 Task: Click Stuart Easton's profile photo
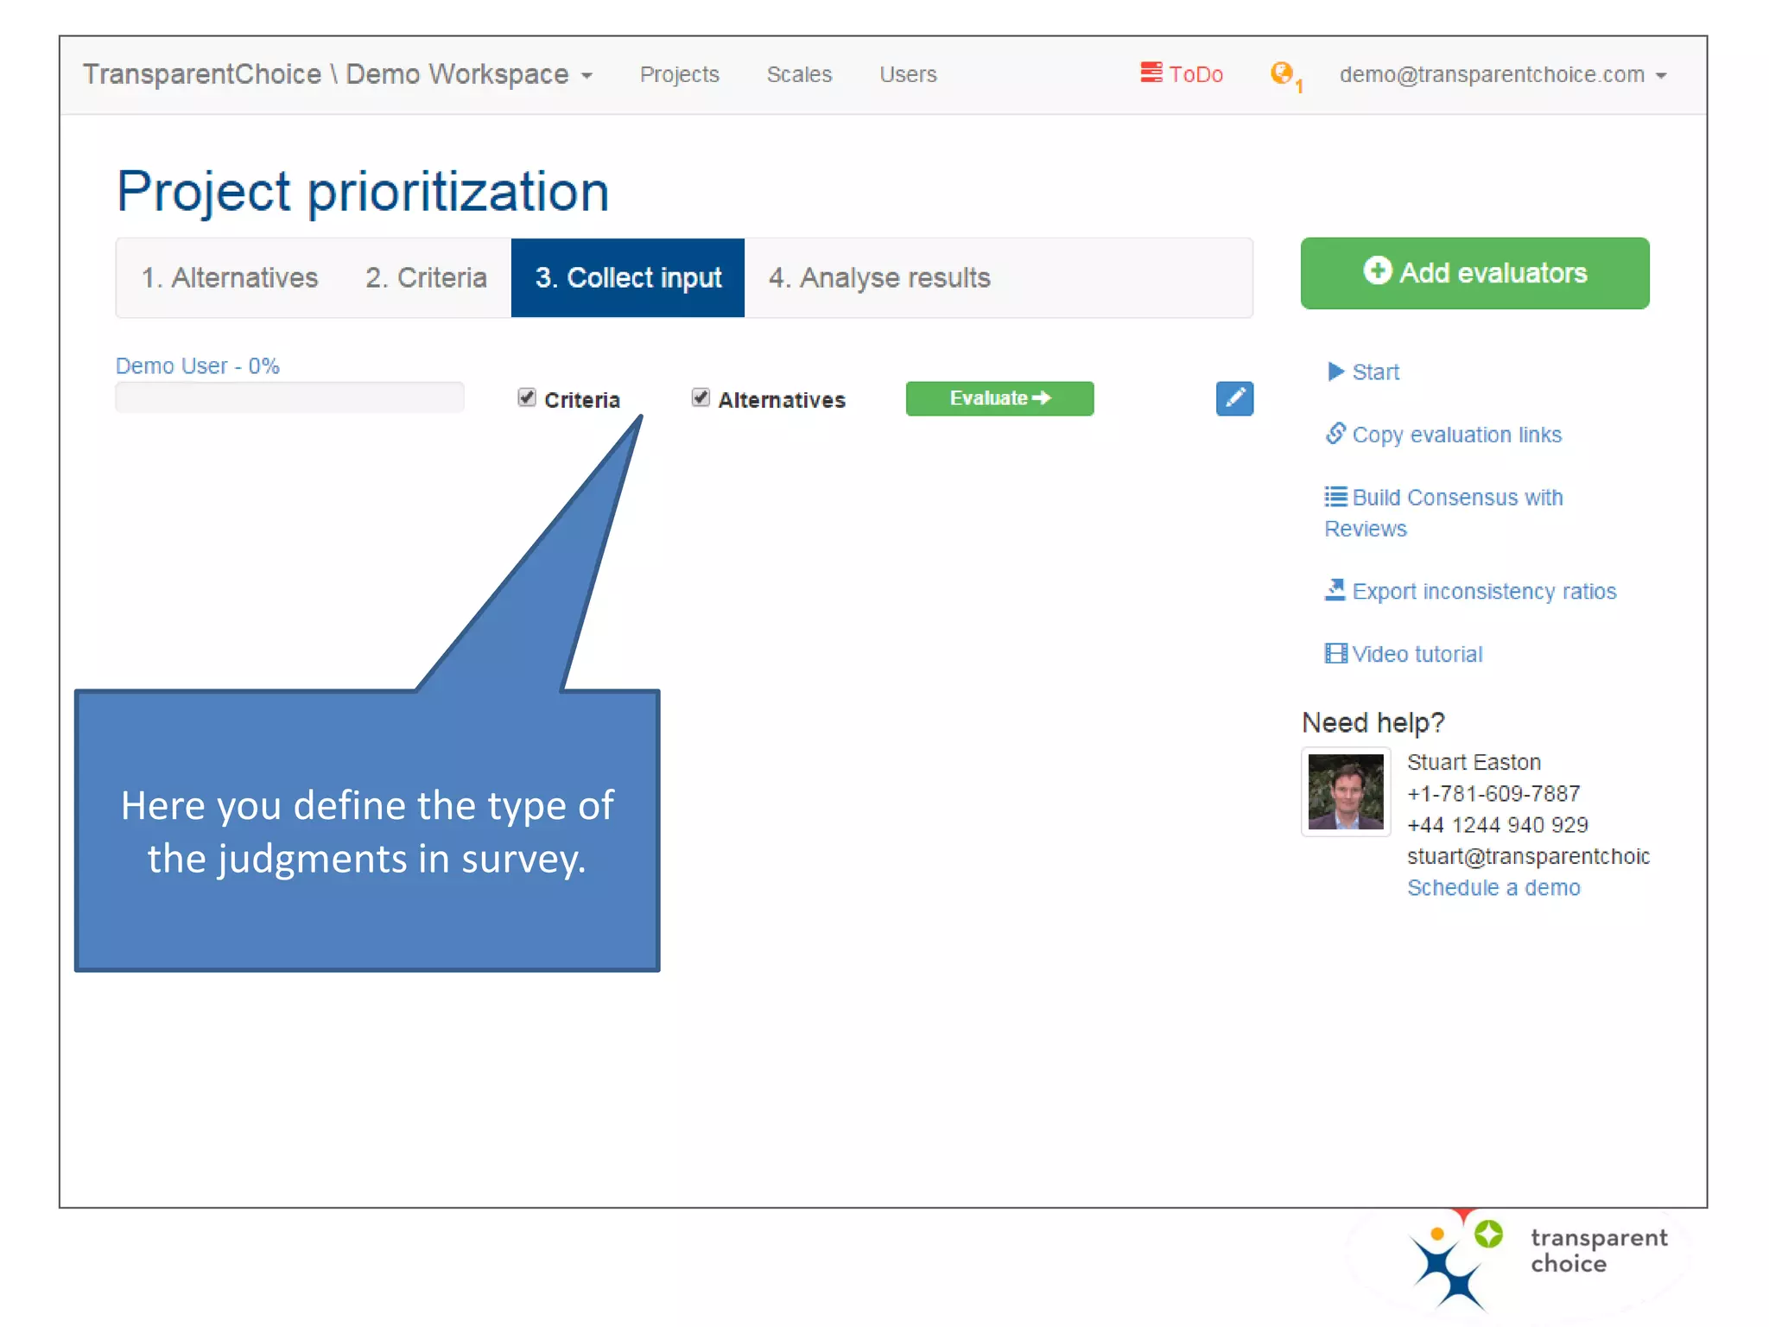coord(1346,791)
